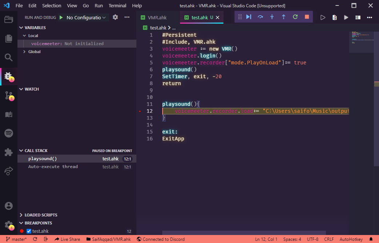Open the View menu
The width and height of the screenshot is (379, 243).
[72, 5]
